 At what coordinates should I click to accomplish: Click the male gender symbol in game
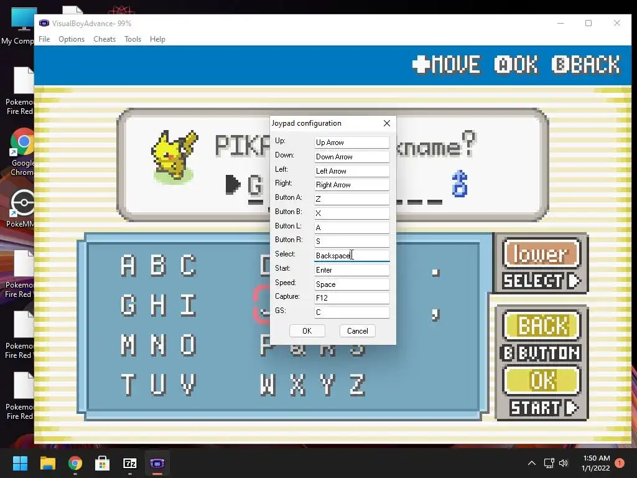coord(460,184)
